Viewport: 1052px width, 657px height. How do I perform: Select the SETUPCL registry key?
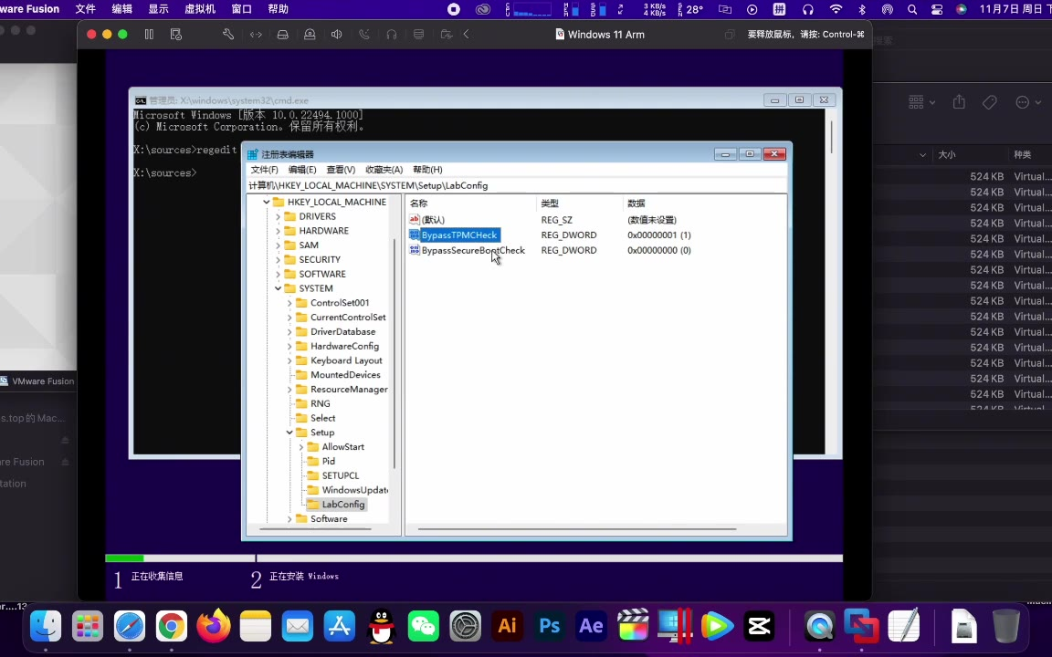click(340, 475)
